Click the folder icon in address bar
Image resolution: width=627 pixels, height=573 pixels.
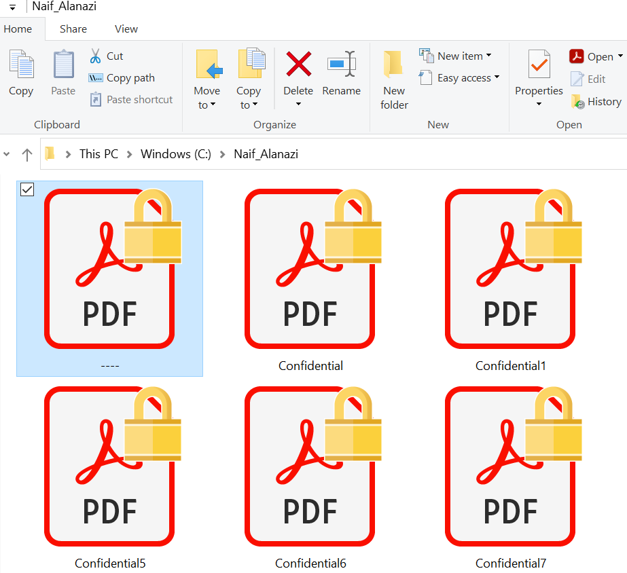coord(50,153)
